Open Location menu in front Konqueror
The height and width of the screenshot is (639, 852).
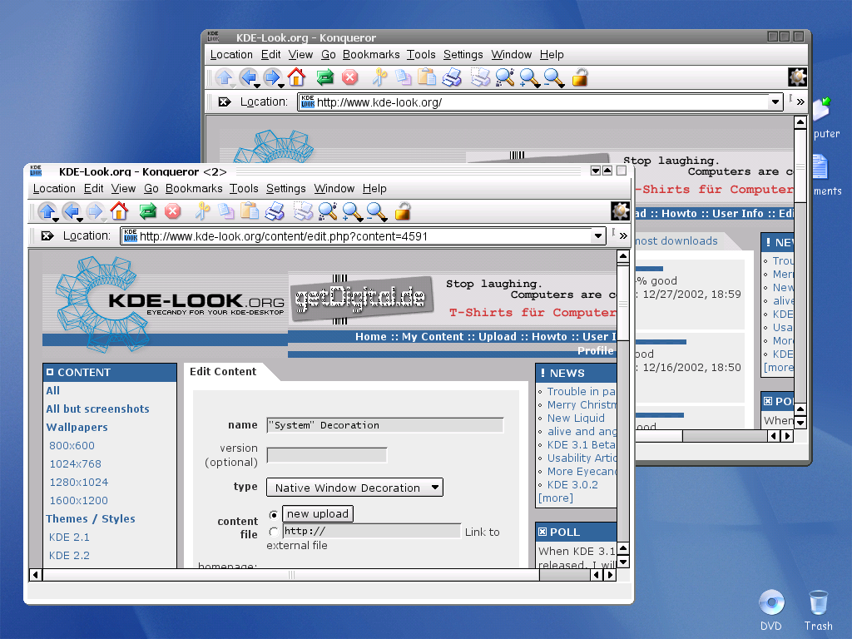tap(54, 189)
